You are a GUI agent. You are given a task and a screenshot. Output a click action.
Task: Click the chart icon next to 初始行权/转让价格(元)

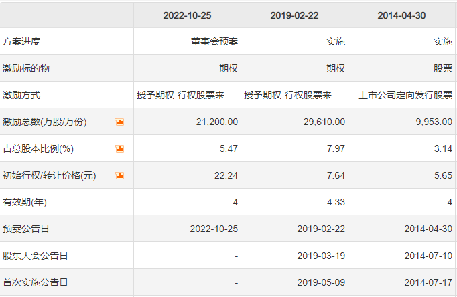[x=120, y=175]
